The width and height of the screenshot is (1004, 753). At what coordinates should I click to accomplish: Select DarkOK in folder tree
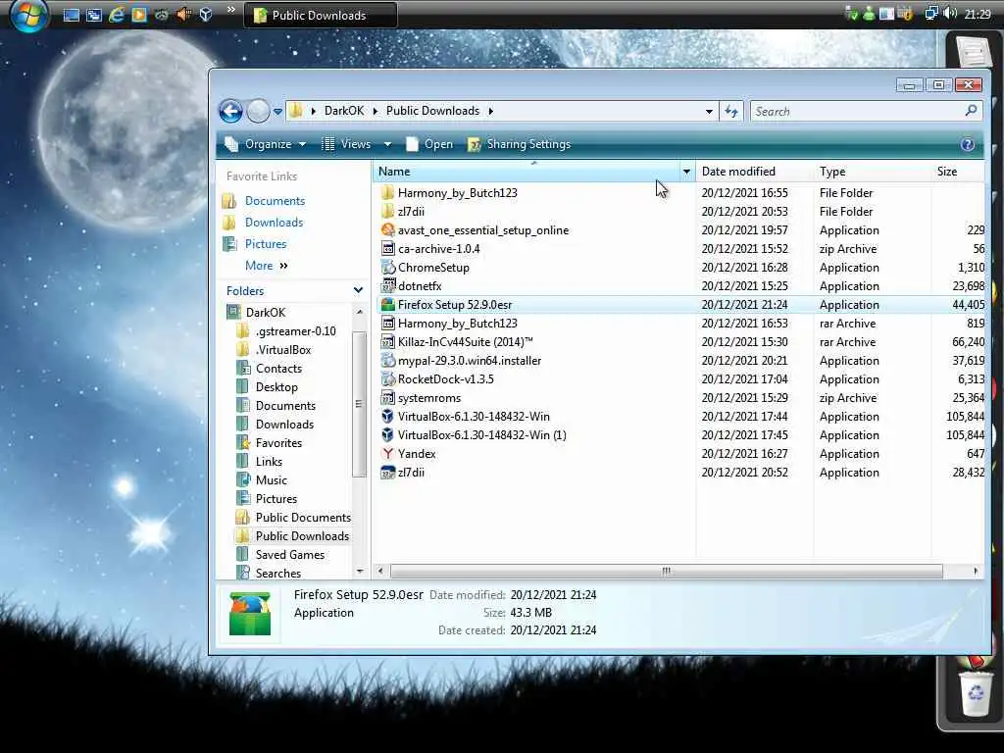[266, 313]
